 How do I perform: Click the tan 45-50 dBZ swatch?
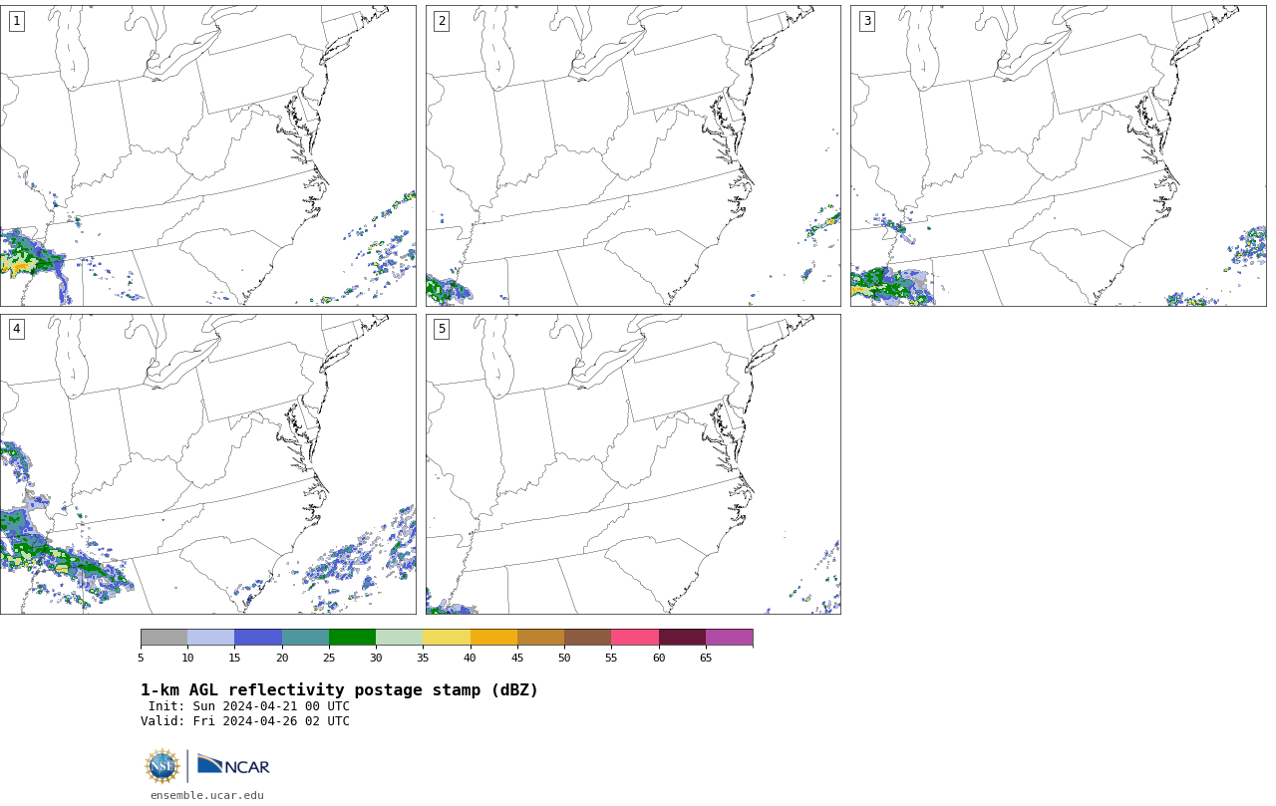(540, 638)
